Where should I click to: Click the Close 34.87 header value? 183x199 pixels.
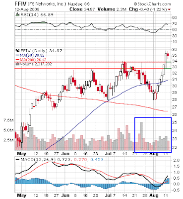tap(82, 9)
